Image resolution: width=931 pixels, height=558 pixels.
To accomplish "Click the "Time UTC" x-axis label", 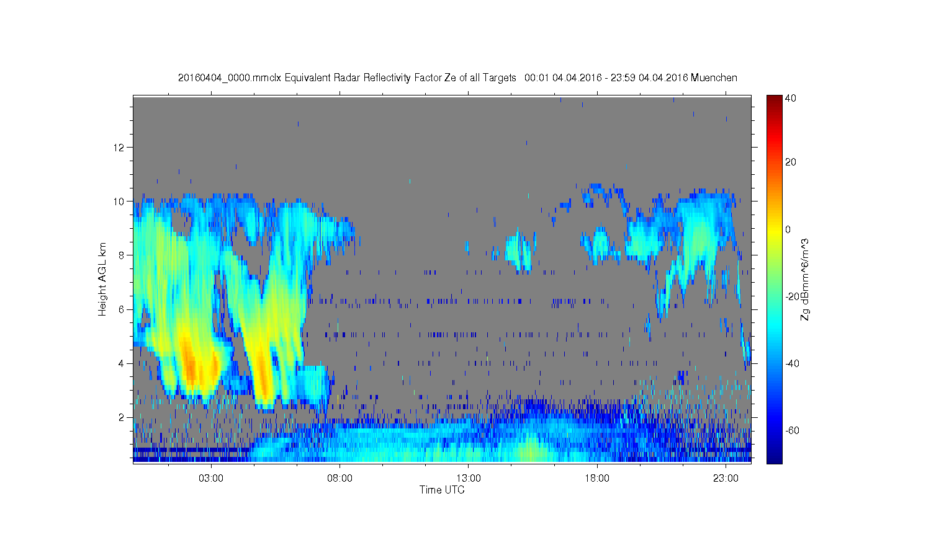I will click(x=442, y=490).
